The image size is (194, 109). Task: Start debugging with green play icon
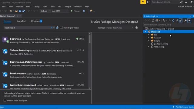point(72,11)
